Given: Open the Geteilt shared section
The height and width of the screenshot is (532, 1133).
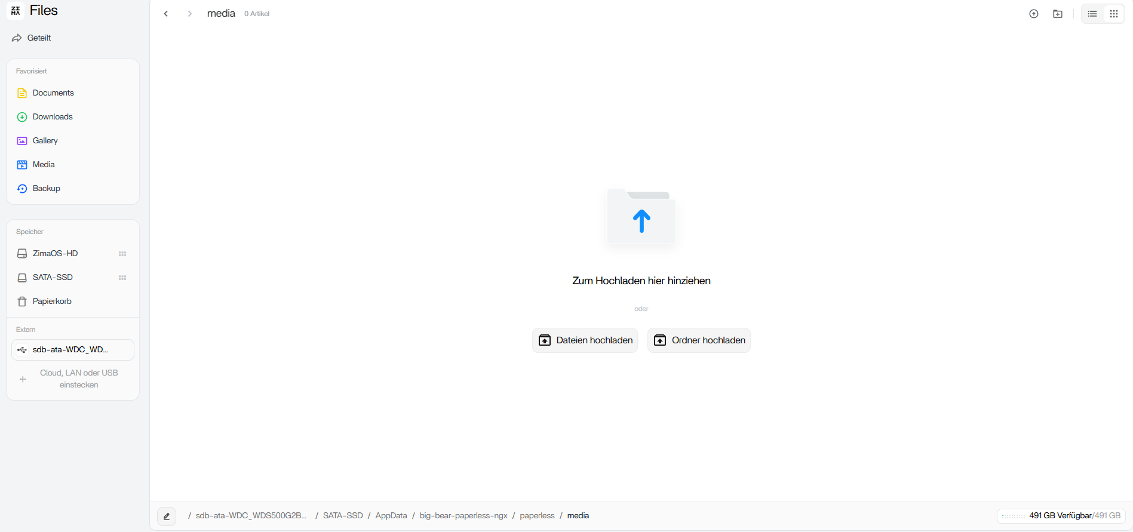Looking at the screenshot, I should click(x=39, y=38).
